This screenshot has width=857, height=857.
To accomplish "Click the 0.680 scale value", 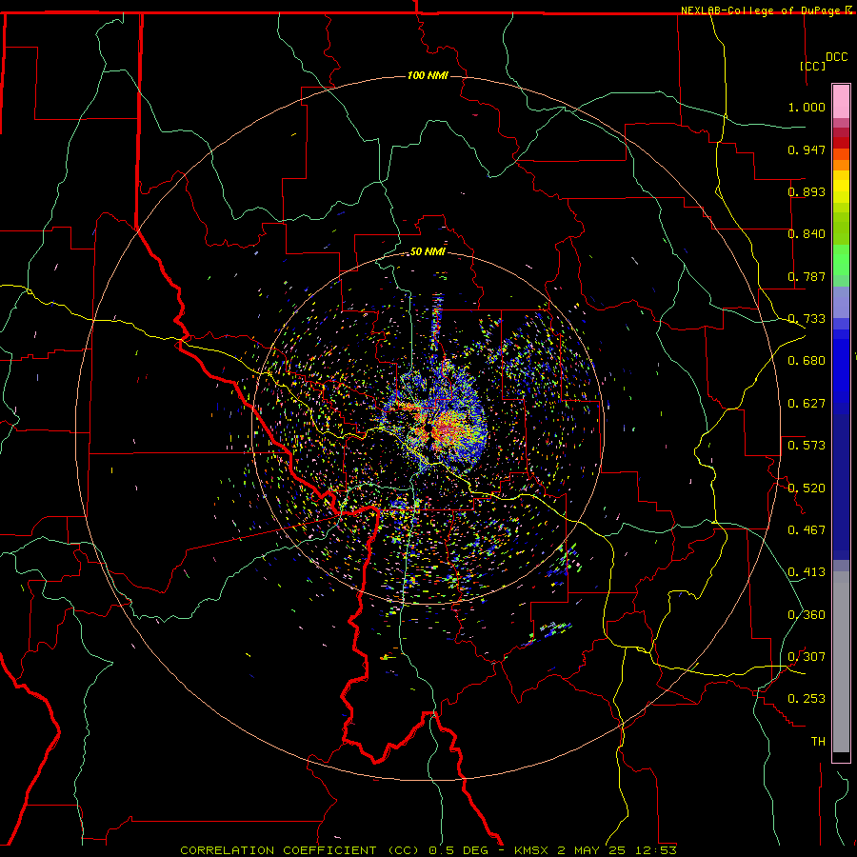I will click(x=807, y=361).
